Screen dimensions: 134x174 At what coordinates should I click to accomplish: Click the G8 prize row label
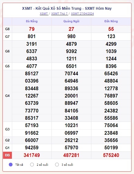pos(7,29)
